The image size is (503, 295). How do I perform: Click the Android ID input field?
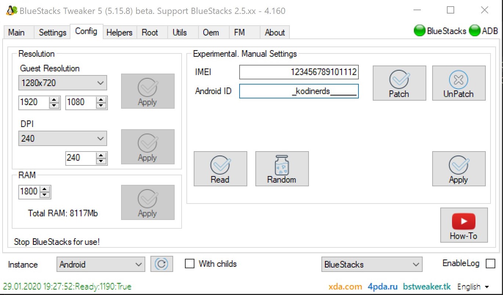click(x=299, y=91)
